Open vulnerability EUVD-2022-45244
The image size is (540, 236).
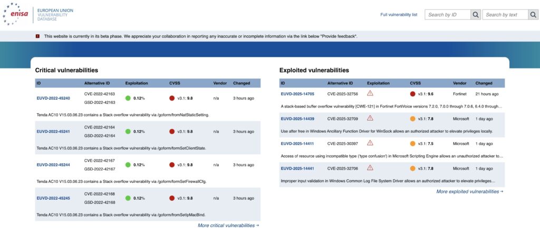tap(53, 164)
